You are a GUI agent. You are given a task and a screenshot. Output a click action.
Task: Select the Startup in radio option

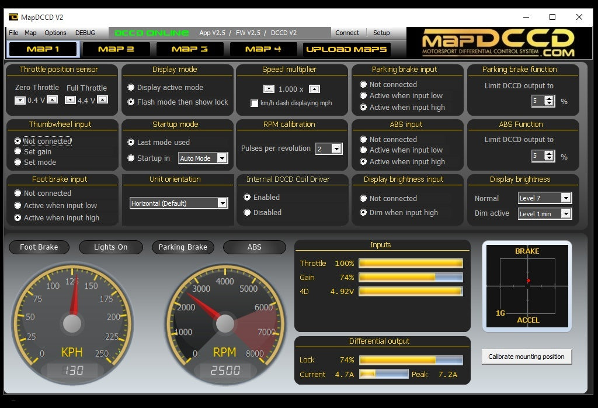click(x=149, y=158)
